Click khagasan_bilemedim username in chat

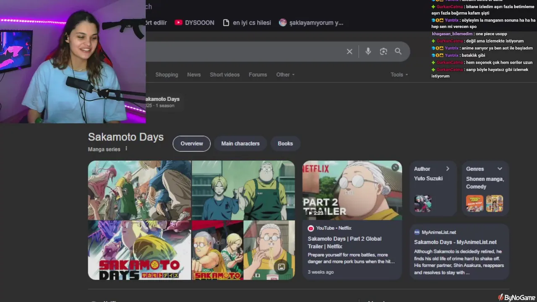[452, 34]
